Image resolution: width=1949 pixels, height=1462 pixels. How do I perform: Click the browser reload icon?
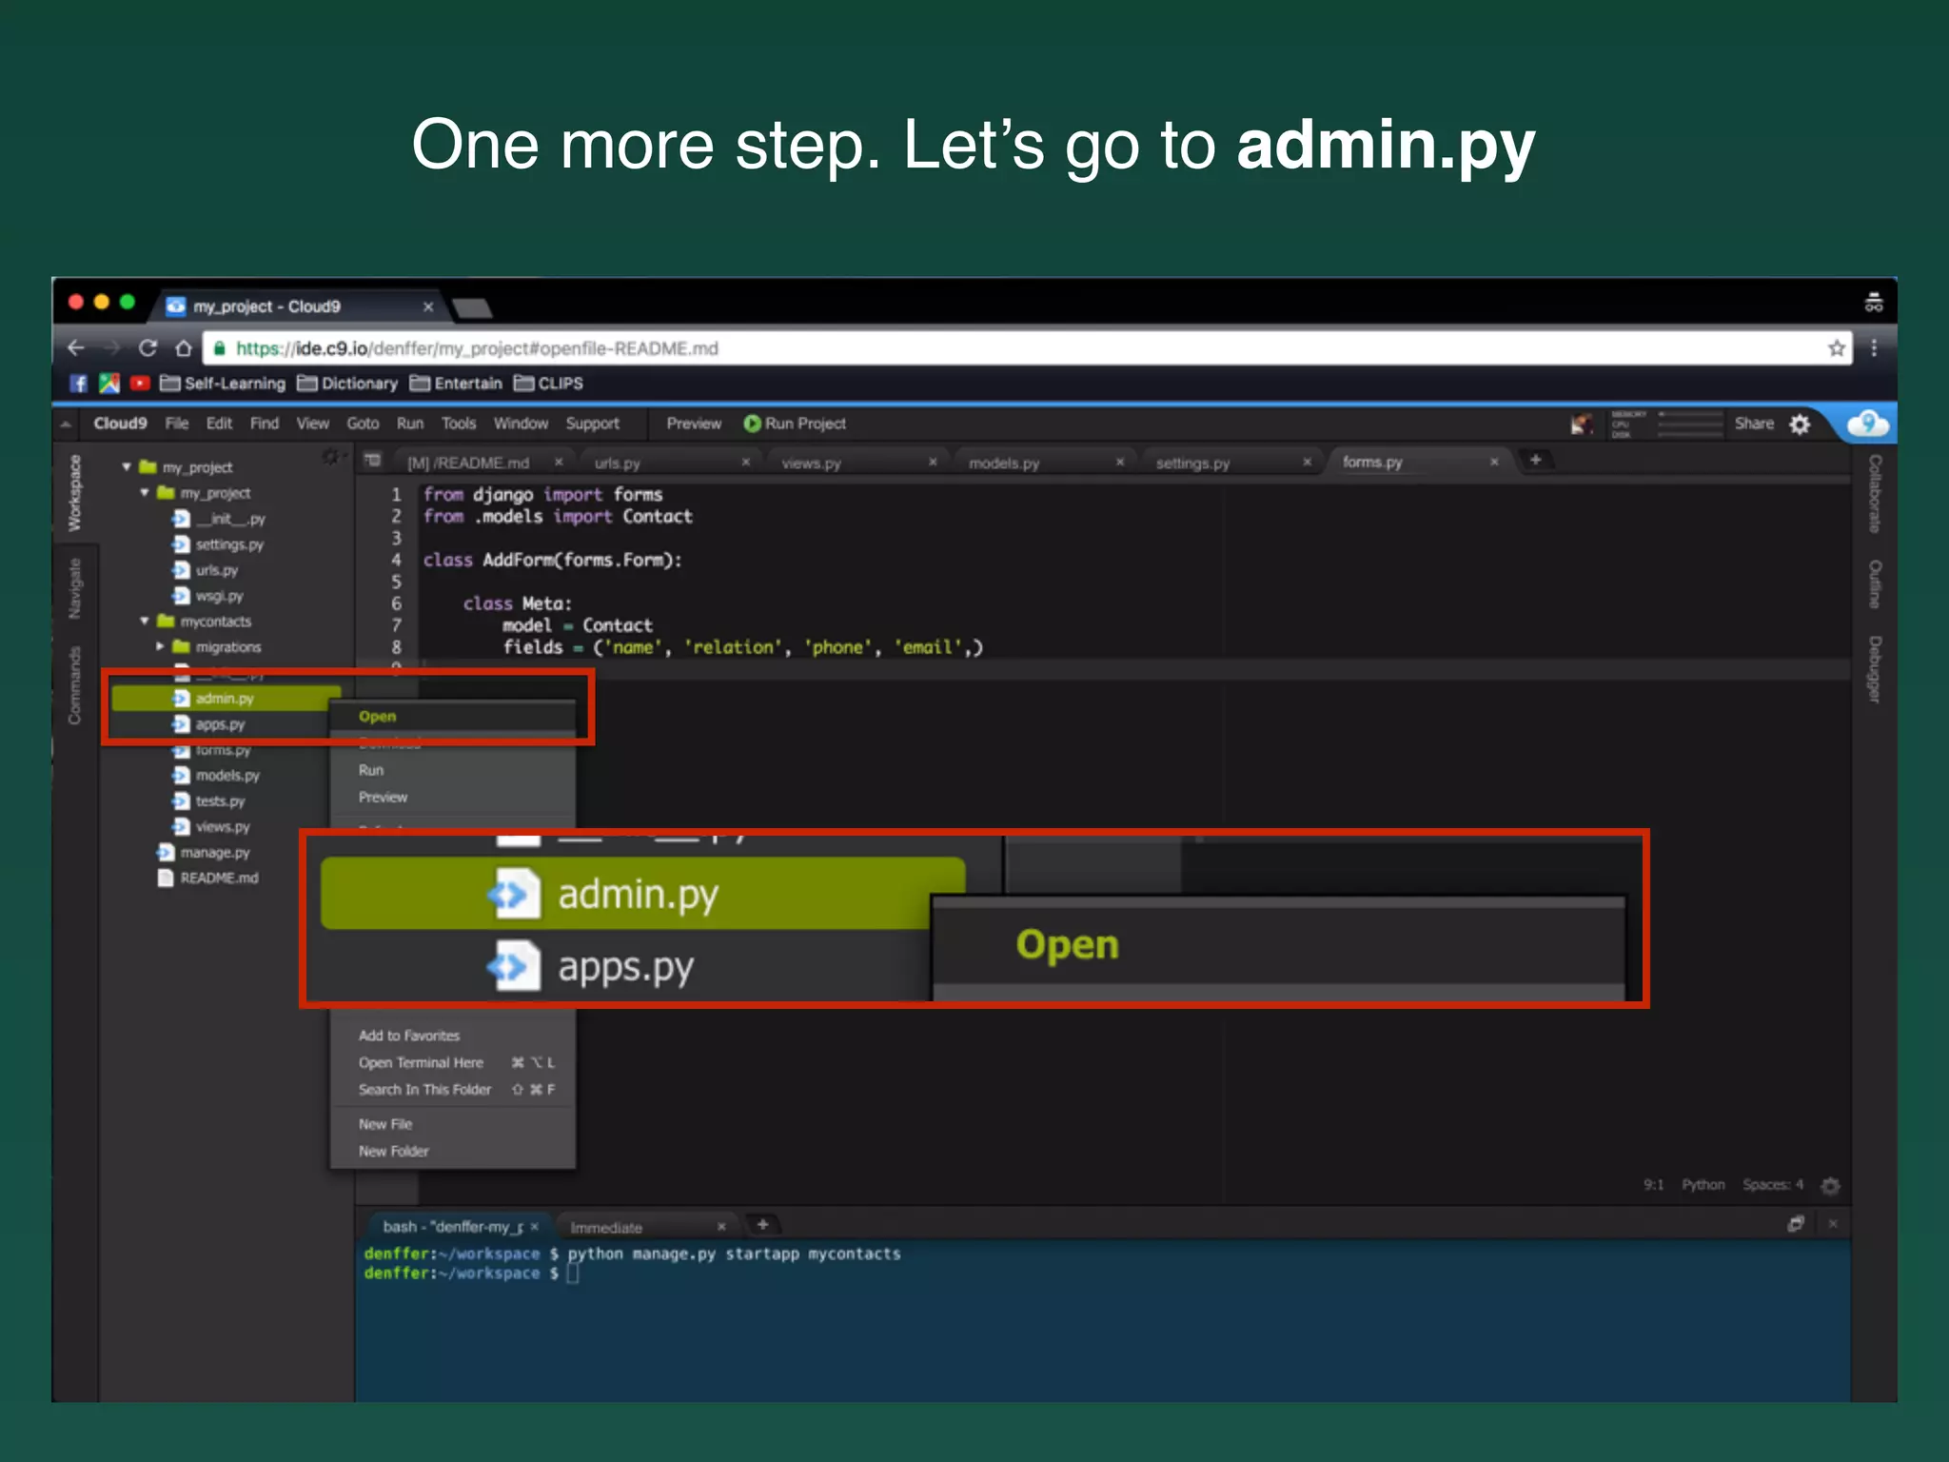pyautogui.click(x=148, y=348)
